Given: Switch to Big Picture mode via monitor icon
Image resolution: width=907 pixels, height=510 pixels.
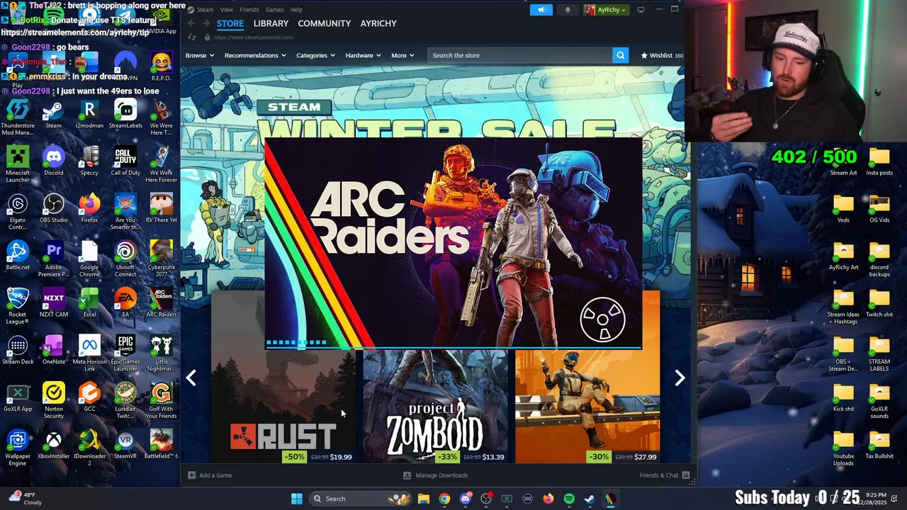Looking at the screenshot, I should [641, 10].
